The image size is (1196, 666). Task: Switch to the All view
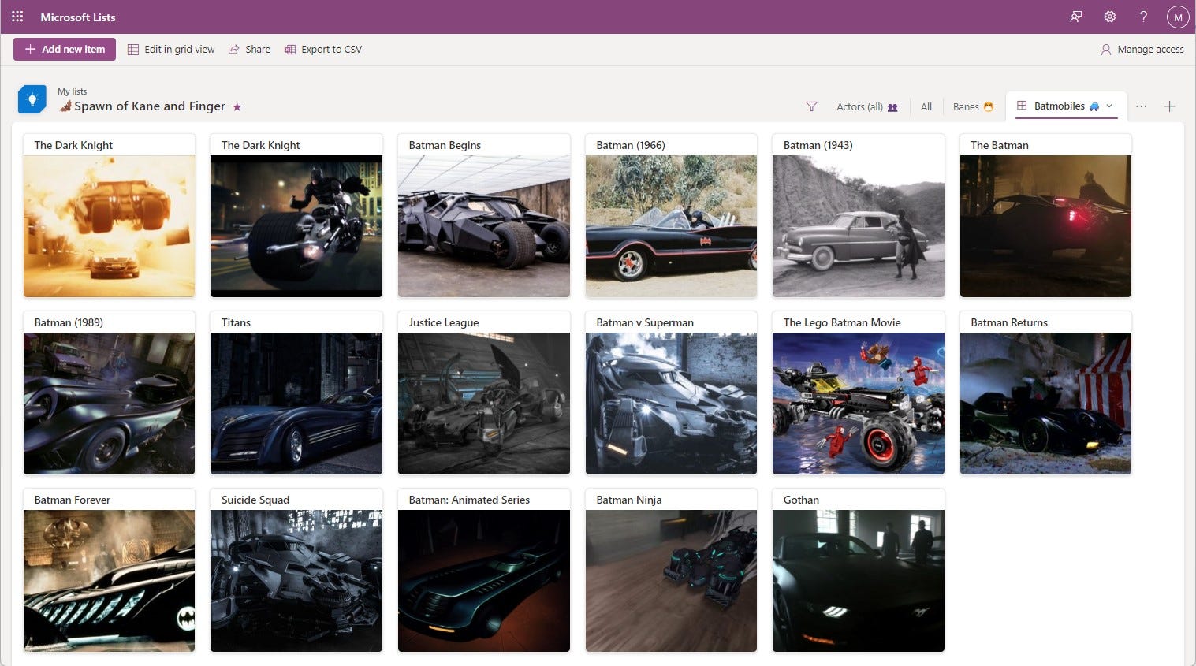[926, 106]
